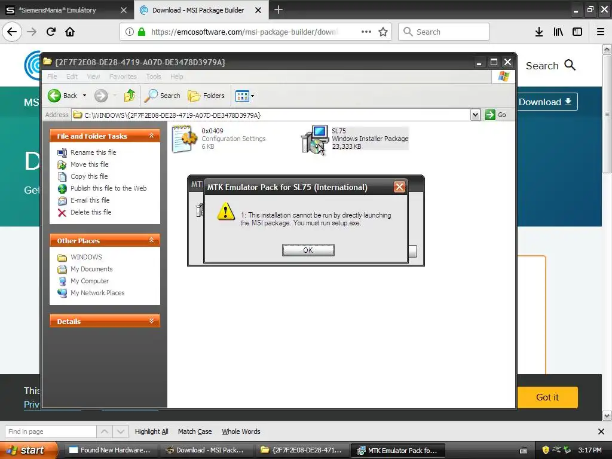Toggle the Folders pane in Explorer

click(x=206, y=96)
